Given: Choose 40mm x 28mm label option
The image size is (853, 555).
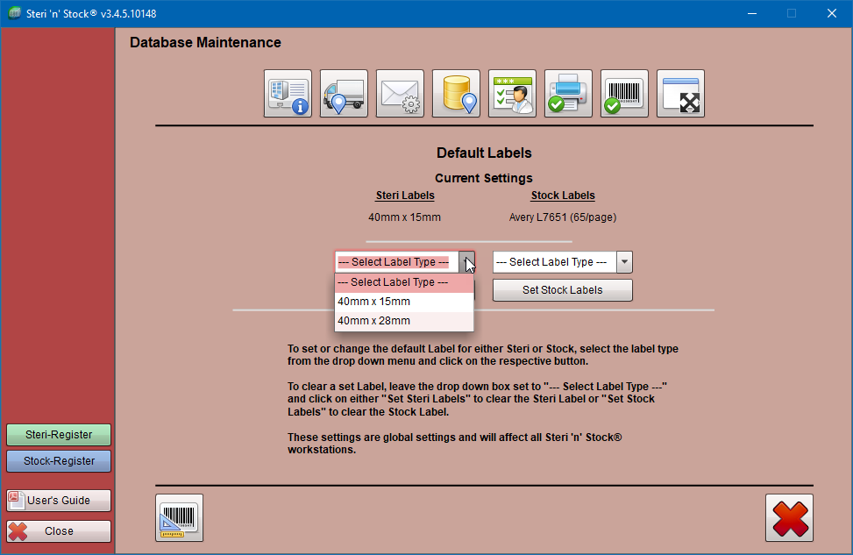Looking at the screenshot, I should [x=403, y=321].
